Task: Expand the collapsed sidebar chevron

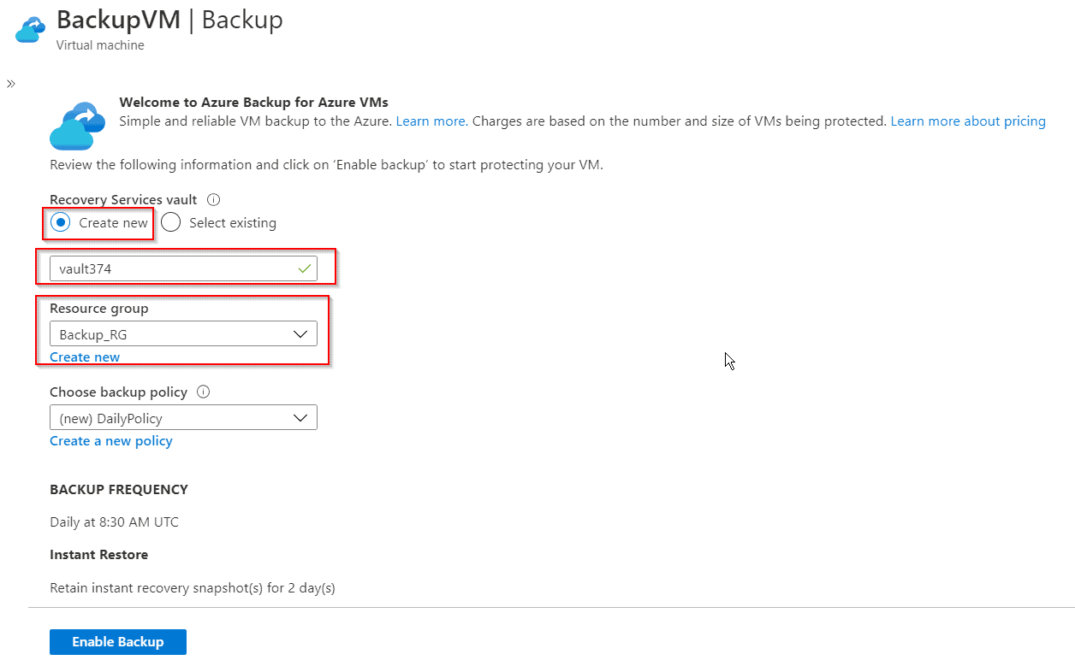Action: (x=11, y=84)
